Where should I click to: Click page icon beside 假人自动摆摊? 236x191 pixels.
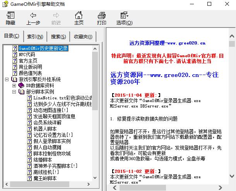(x=29, y=147)
